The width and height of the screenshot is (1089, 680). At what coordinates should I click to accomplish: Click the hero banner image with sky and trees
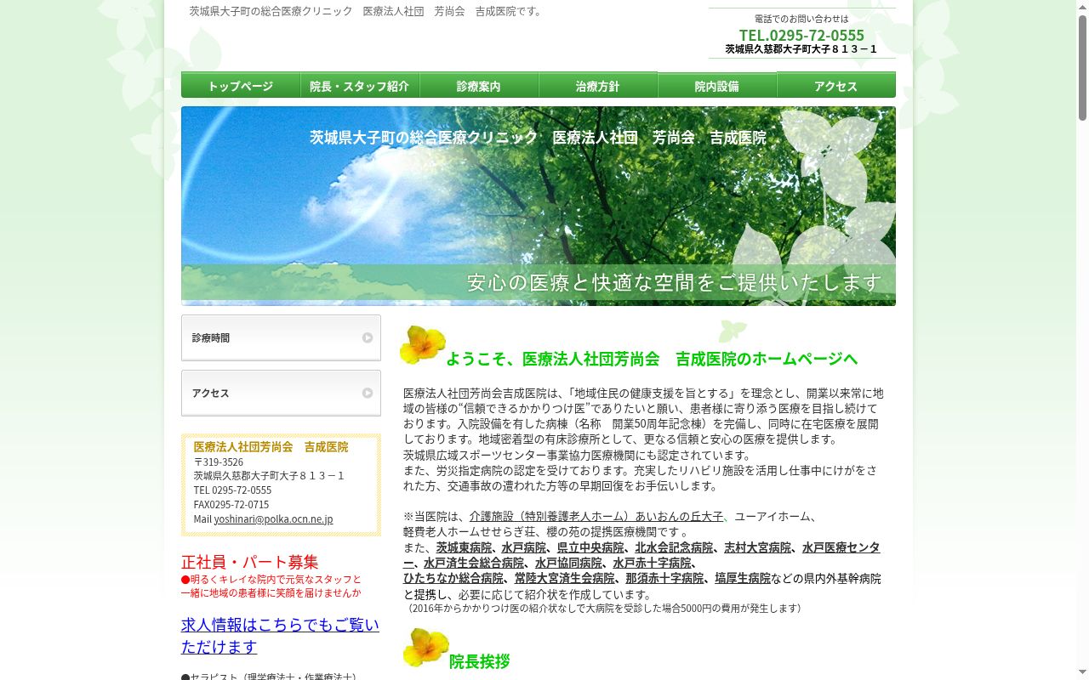(539, 206)
